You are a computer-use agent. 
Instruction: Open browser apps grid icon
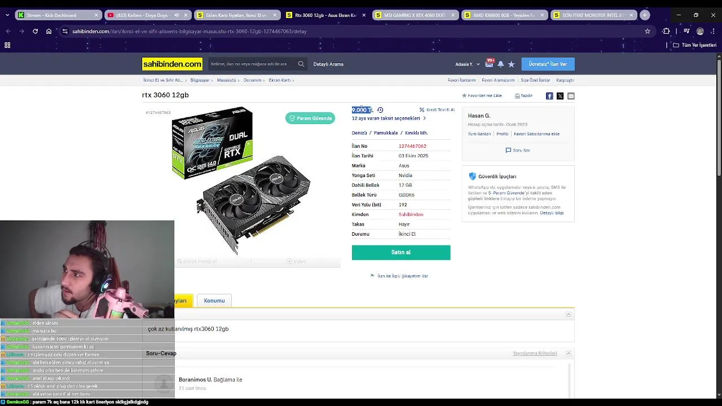coord(8,45)
